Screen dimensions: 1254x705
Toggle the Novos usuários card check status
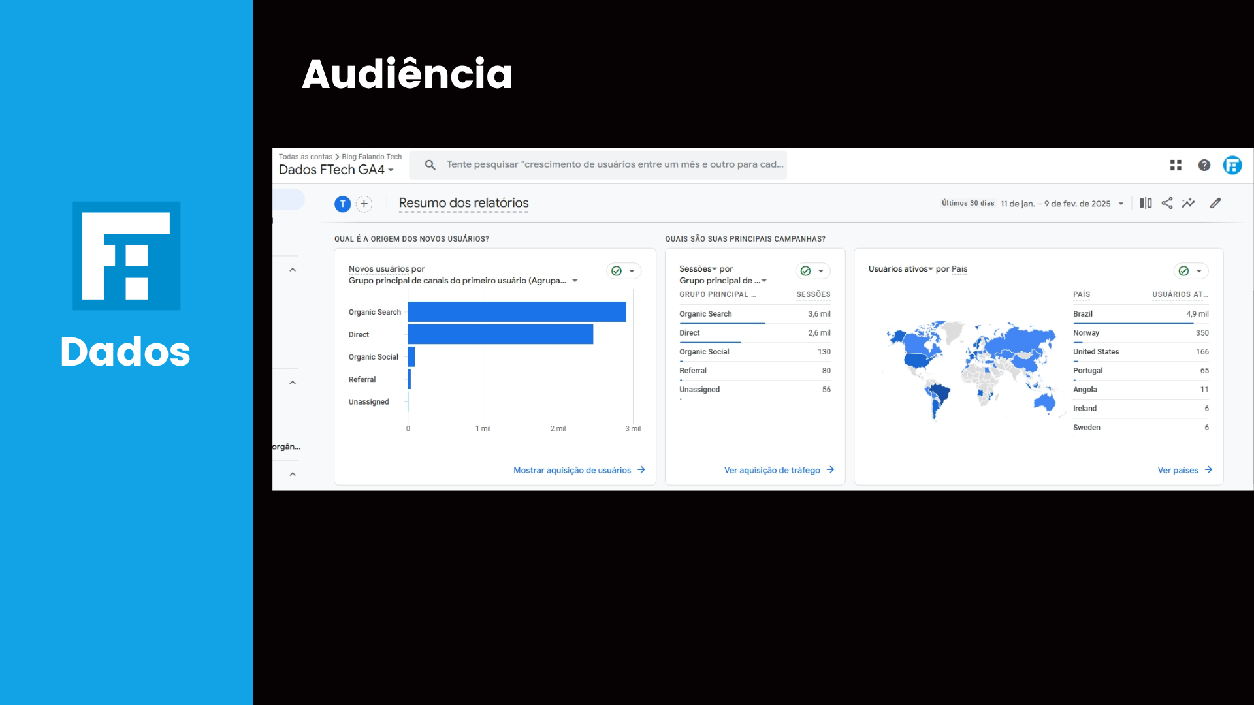click(617, 271)
